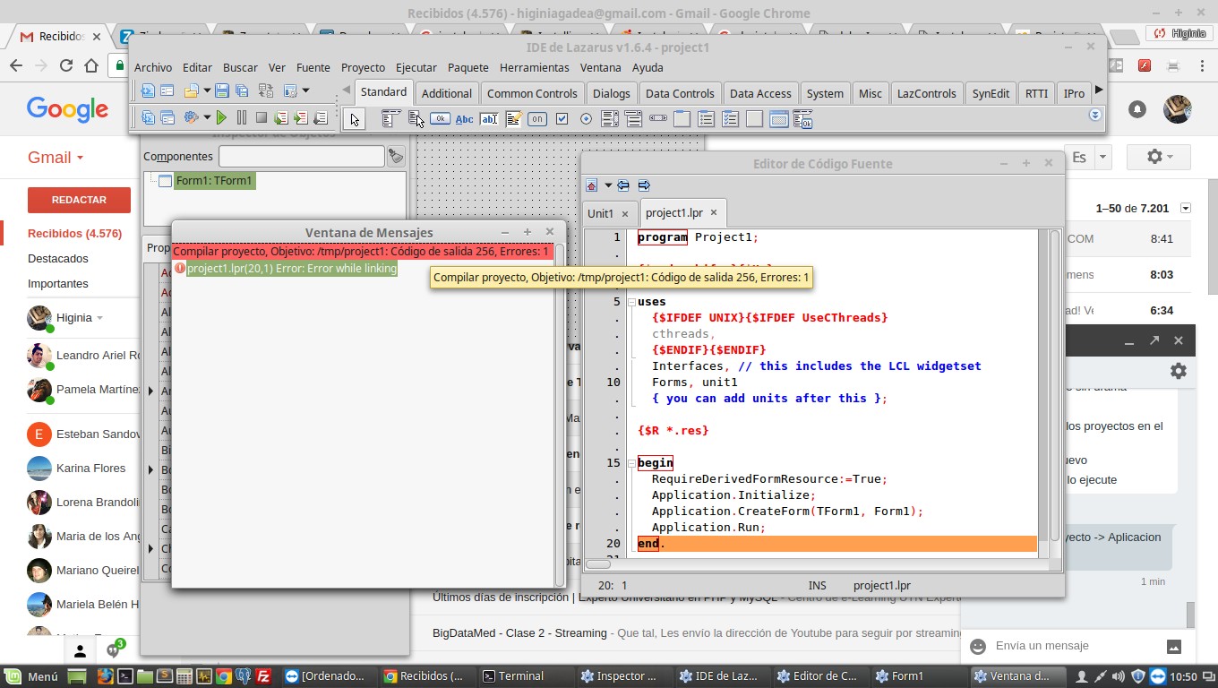Show more palette tabs with right arrow
This screenshot has width=1218, height=688.
1099,90
